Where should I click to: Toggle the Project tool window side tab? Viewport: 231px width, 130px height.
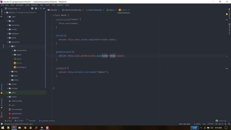1,13
